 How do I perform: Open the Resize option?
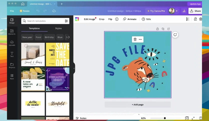tap(24, 11)
